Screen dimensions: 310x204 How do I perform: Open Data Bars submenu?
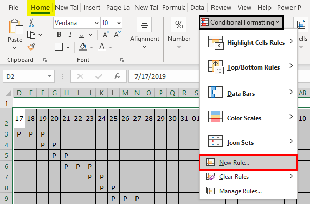coord(248,93)
